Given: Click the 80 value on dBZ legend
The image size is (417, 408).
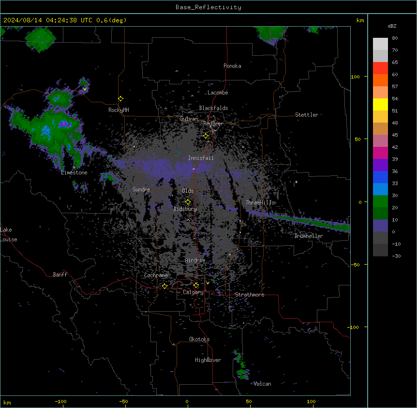Looking at the screenshot, I should pos(395,38).
